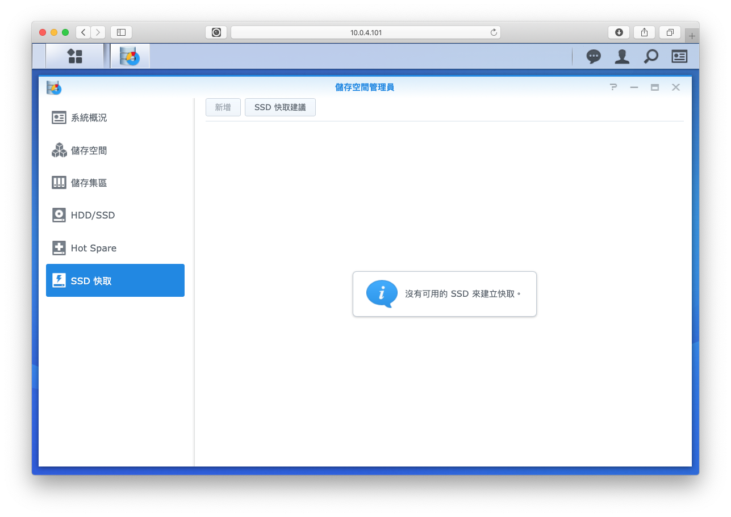Select 儲存集區 in the sidebar
The image size is (731, 517).
(x=115, y=183)
